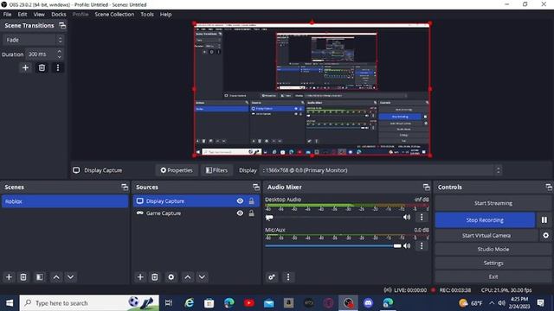554x311 pixels.
Task: Click Start Streaming button
Action: coord(493,203)
